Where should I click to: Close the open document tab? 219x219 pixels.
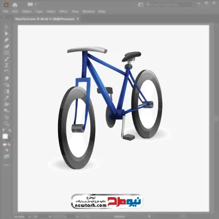(78, 19)
